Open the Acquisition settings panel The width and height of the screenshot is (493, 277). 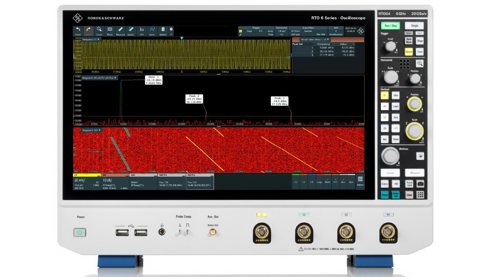point(308,31)
